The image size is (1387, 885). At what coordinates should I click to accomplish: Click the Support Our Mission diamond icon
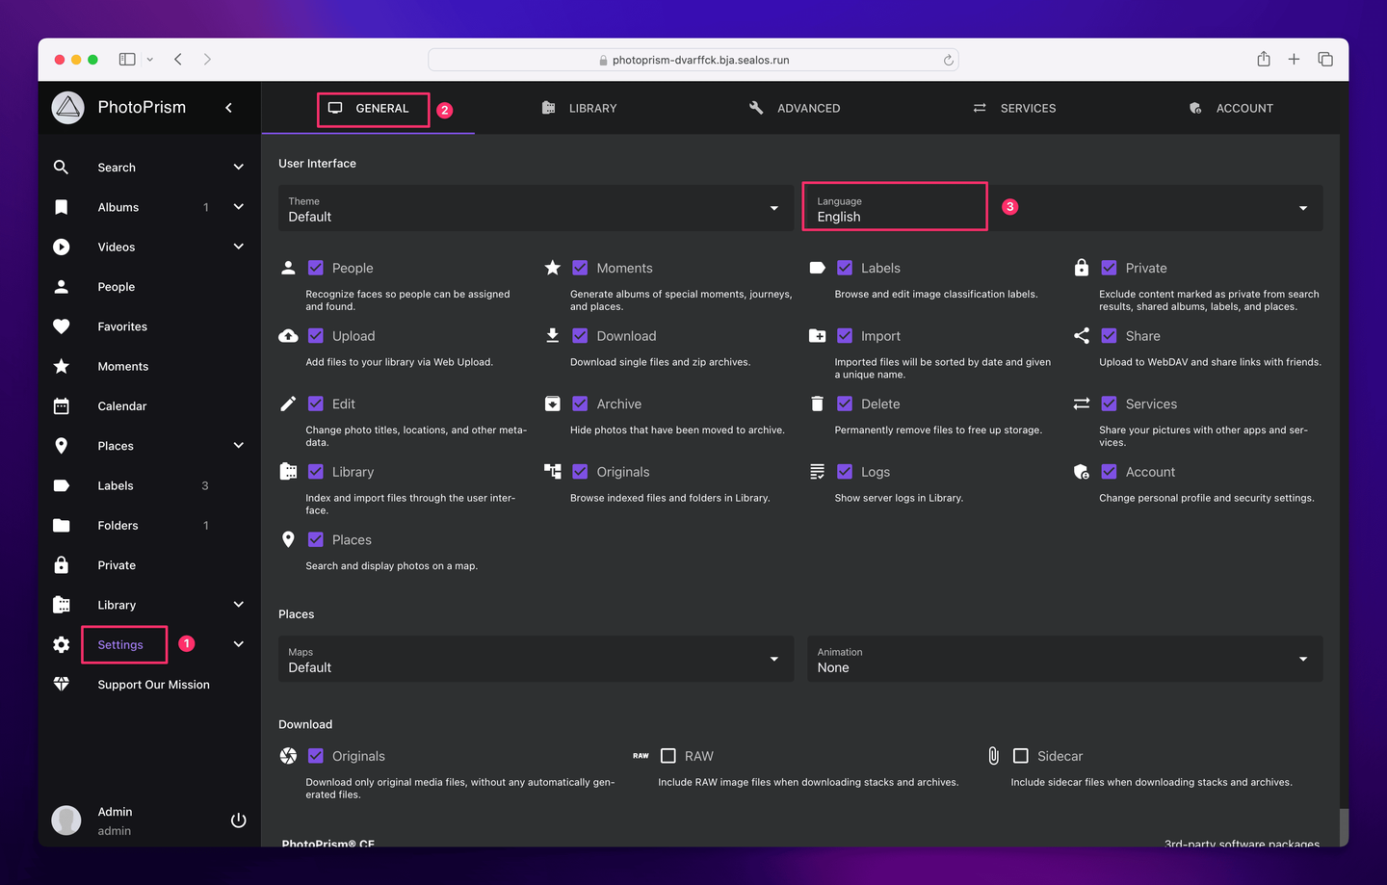tap(62, 684)
